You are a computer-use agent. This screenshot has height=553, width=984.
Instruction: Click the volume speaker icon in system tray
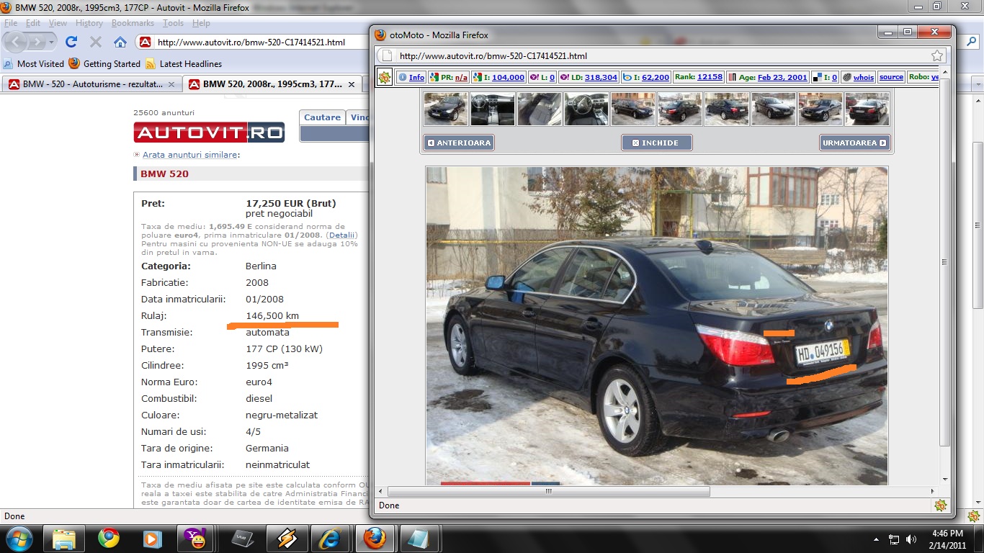(x=912, y=539)
